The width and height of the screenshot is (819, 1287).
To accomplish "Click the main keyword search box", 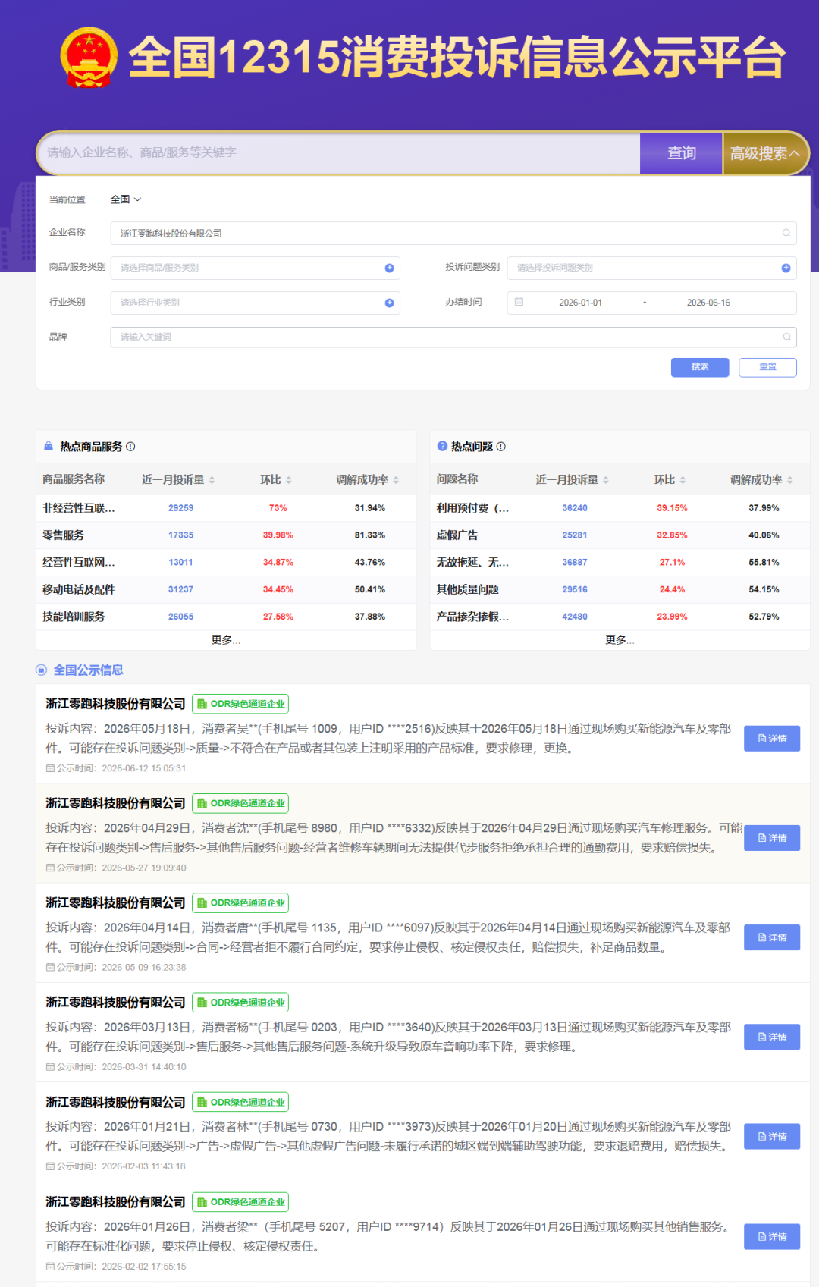I will click(340, 153).
